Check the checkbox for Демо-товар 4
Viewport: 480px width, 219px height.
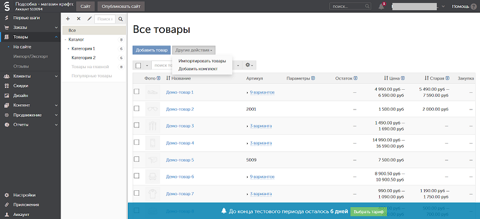point(137,142)
